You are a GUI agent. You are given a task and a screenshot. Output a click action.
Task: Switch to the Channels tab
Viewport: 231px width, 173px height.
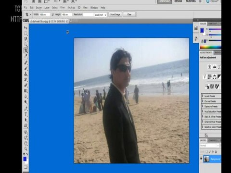[213, 140]
